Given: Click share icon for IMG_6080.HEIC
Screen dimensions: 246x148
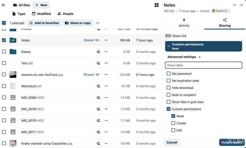Looking at the screenshot, I should coord(98,98).
